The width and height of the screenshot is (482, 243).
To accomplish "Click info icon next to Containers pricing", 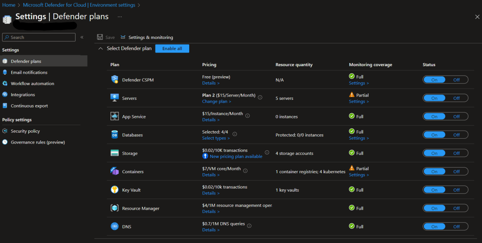I will (x=245, y=170).
